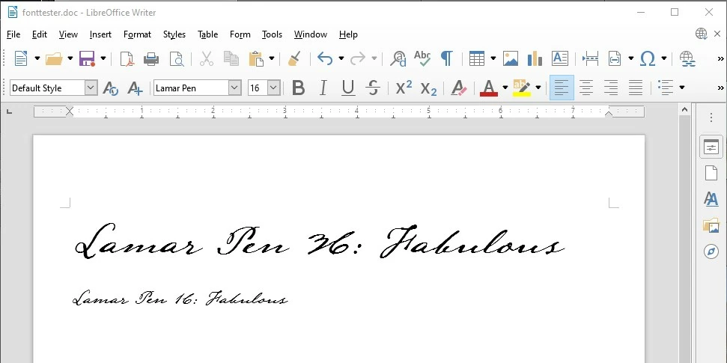Click Update Selected Style icon
This screenshot has height=363, width=727.
[x=110, y=88]
